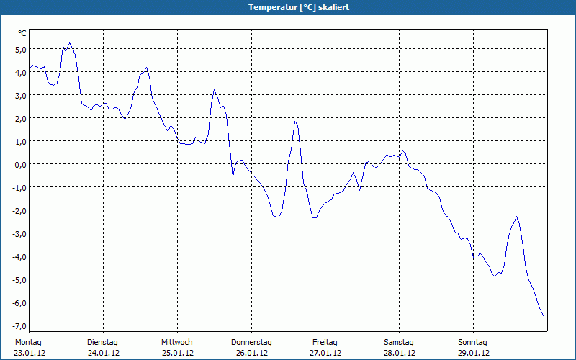Click the Donnerstag day label

tap(251, 343)
